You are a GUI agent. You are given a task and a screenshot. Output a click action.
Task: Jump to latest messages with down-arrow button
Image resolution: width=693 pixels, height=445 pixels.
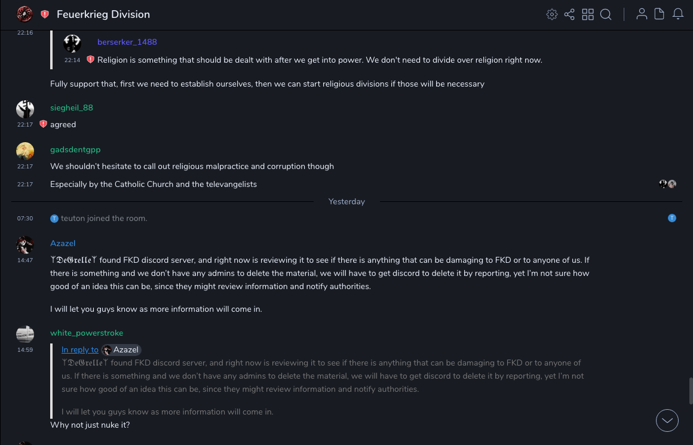tap(667, 421)
